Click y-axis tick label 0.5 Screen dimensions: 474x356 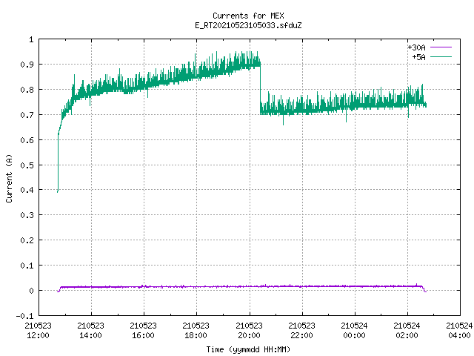(x=27, y=165)
